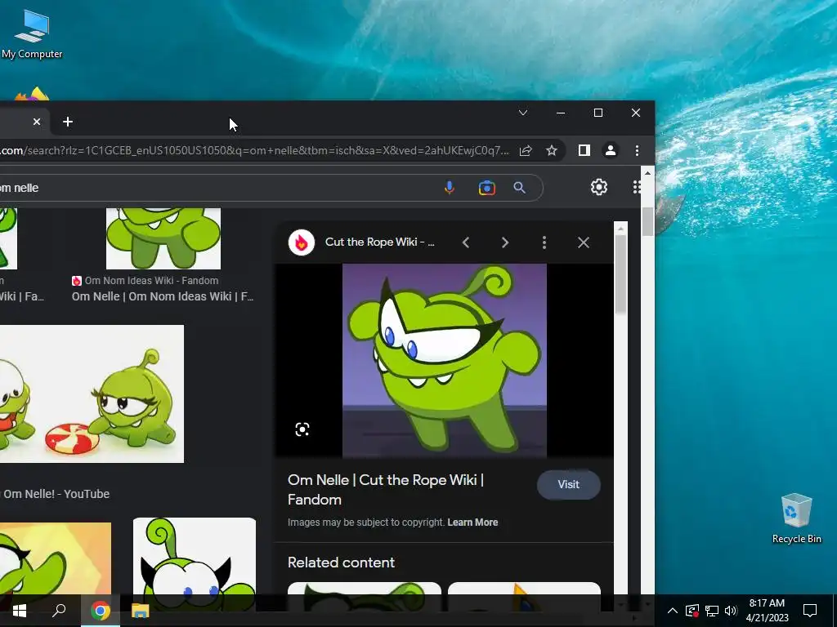Click 'Om Nelle | Om Nom Ideas Wiki' result title
837x627 pixels.
(x=163, y=296)
